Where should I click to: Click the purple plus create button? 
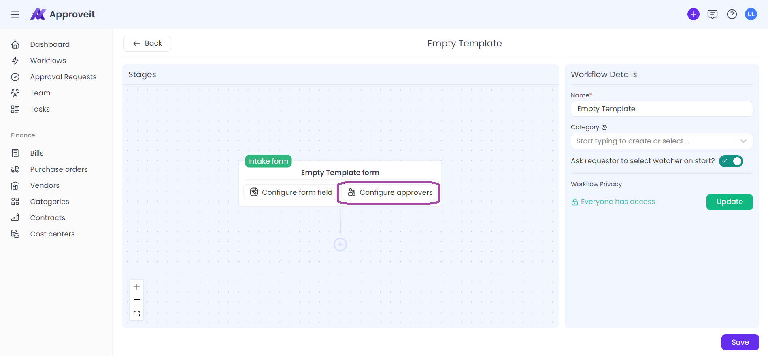[694, 14]
